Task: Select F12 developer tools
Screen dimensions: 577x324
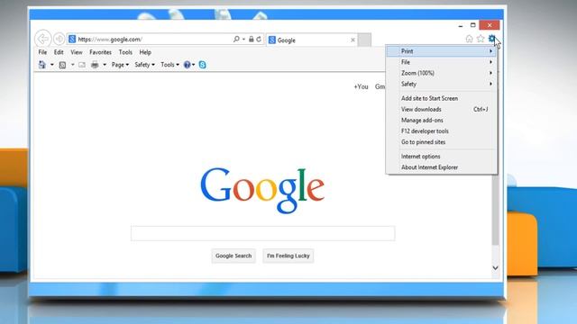Action: pyautogui.click(x=442, y=131)
